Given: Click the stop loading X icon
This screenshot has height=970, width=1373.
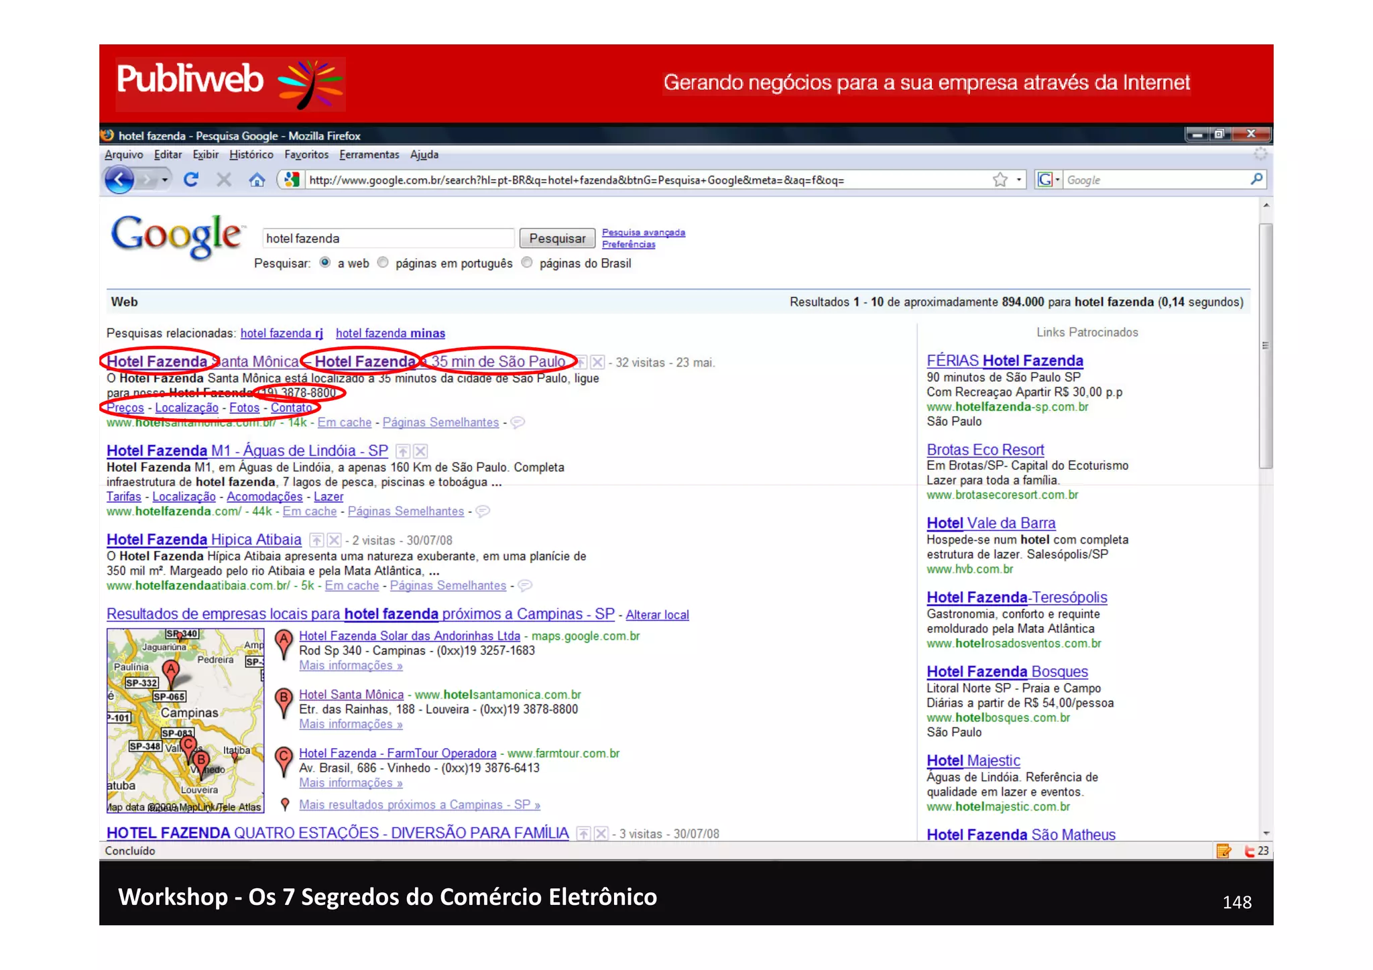Looking at the screenshot, I should coord(224,180).
